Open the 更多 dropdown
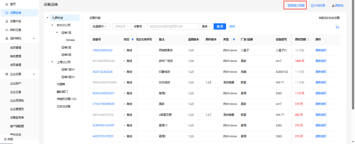Image resolution: width=355 pixels, height=144 pixels. pos(206,26)
